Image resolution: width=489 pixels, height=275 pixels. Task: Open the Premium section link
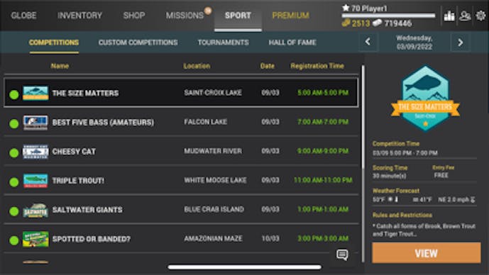click(x=291, y=16)
